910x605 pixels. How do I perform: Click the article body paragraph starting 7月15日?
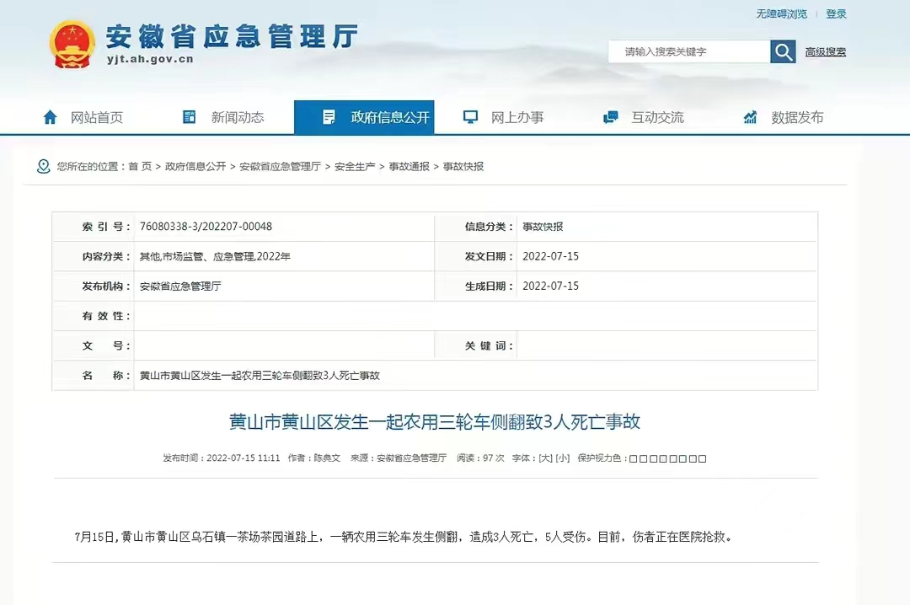pos(404,537)
